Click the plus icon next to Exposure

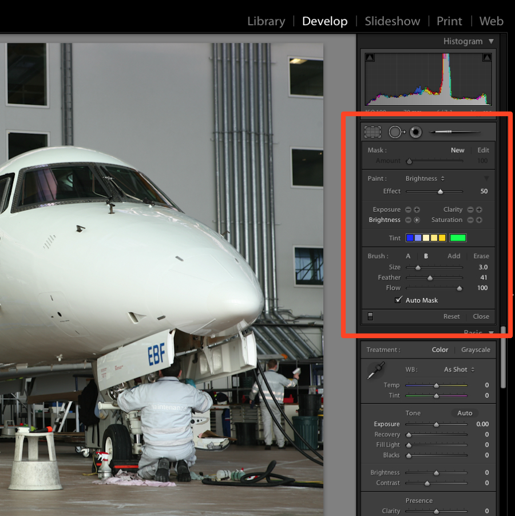point(417,210)
